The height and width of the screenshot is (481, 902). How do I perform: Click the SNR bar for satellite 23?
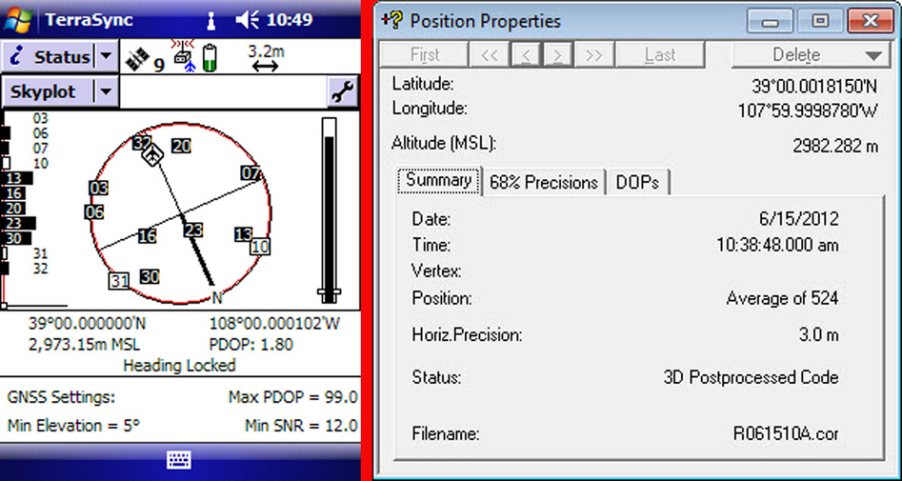pos(18,223)
